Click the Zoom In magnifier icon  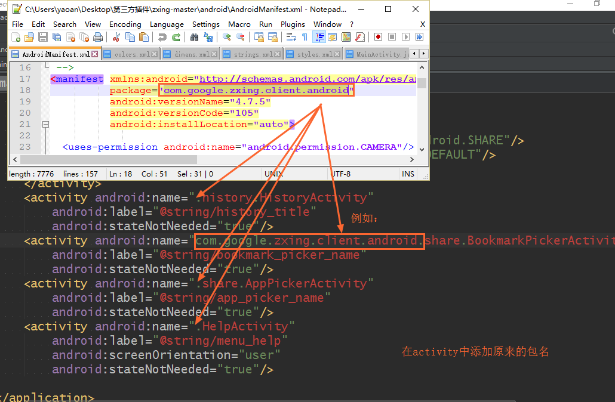click(227, 37)
